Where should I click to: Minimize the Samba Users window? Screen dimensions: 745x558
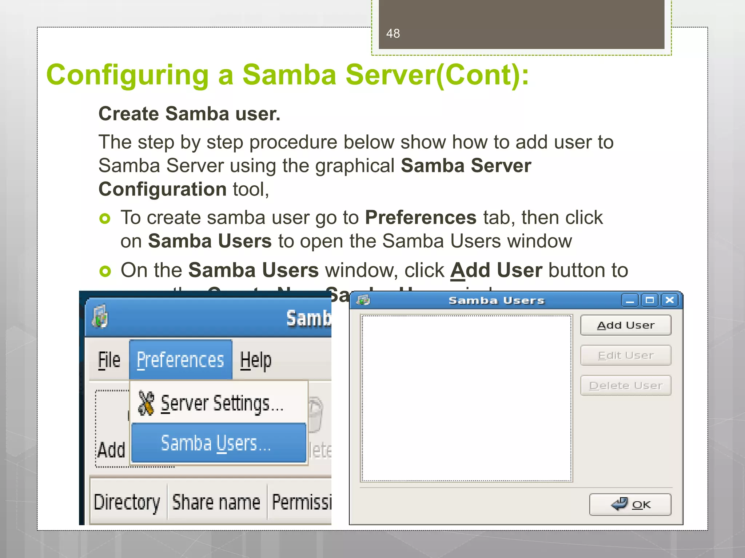pyautogui.click(x=630, y=300)
